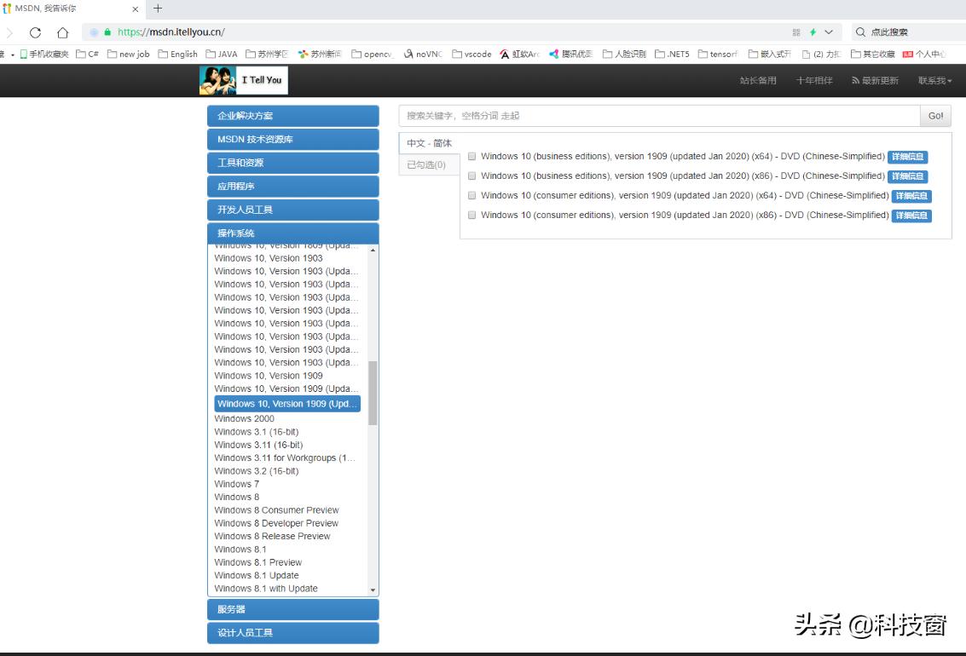Image resolution: width=966 pixels, height=656 pixels.
Task: Go to the browser home page icon
Action: [x=63, y=32]
